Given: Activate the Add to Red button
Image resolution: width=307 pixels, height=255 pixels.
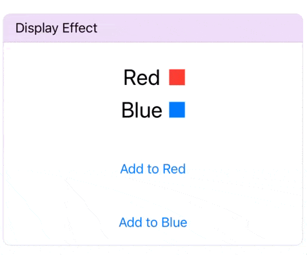Looking at the screenshot, I should [x=153, y=169].
